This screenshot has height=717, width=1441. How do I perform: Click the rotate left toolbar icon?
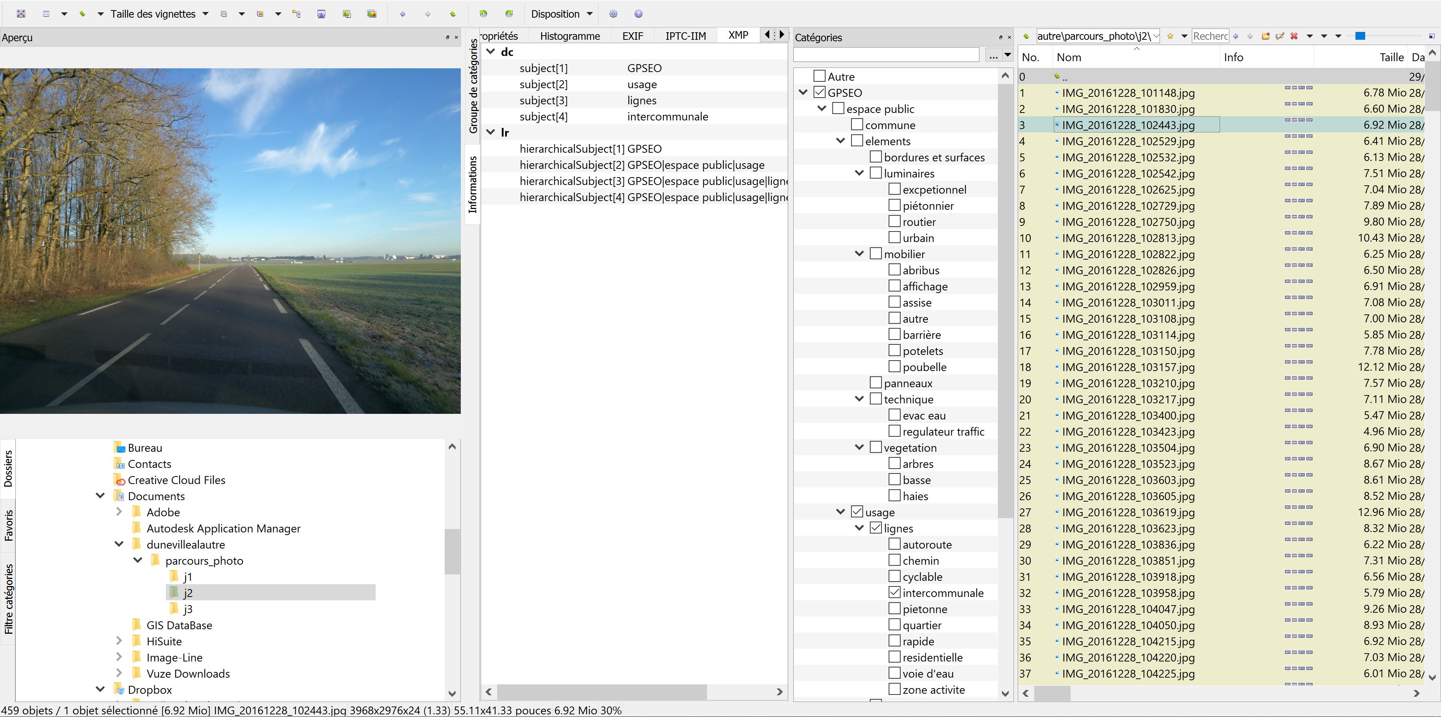[483, 14]
